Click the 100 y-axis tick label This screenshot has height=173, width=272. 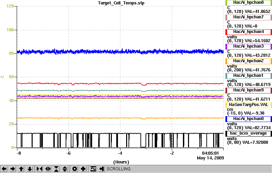[x=10, y=30]
